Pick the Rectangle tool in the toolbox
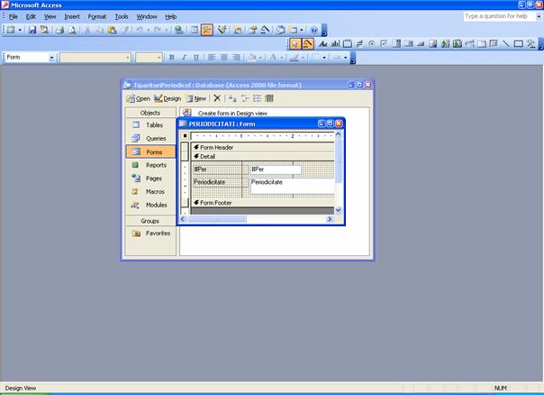The image size is (544, 395). 518,43
